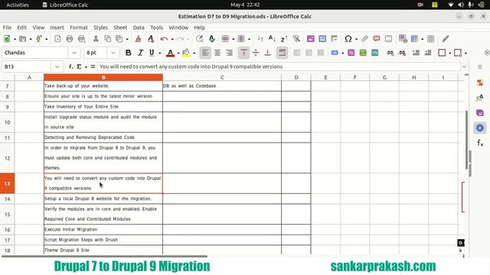Toggle AutoFilter on the toolbar
The height and width of the screenshot is (275, 490).
click(296, 39)
